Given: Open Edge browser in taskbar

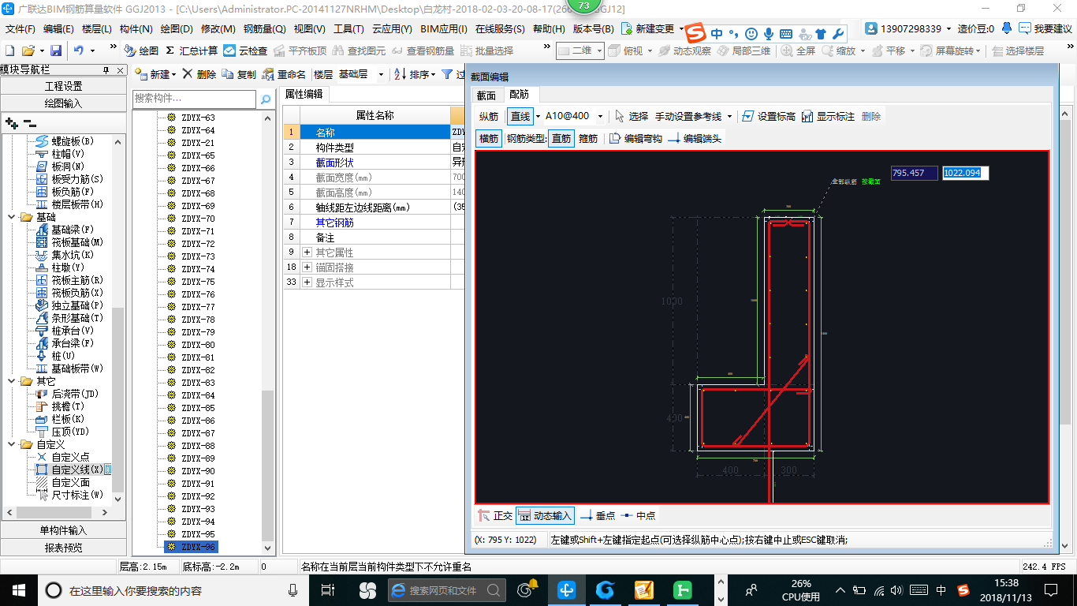Looking at the screenshot, I should tap(399, 590).
